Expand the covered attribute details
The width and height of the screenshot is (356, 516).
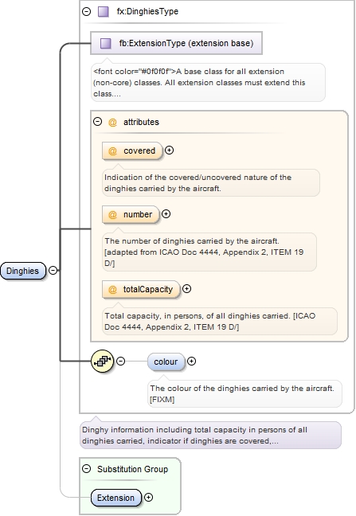tap(169, 150)
